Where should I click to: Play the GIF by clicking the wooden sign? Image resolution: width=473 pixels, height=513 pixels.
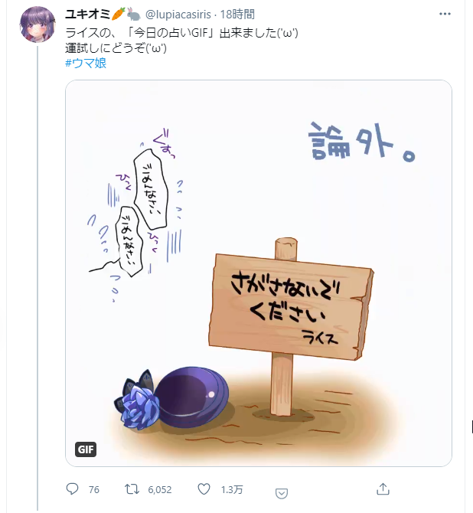(x=291, y=308)
